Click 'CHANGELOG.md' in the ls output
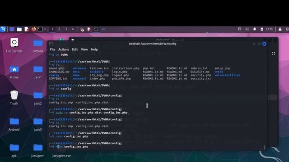 [x=59, y=72]
